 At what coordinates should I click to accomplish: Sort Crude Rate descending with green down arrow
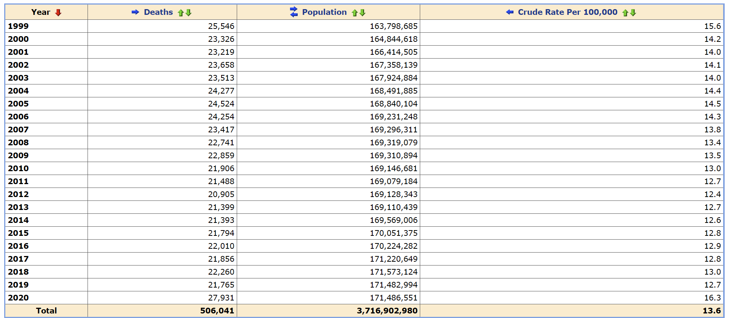tap(633, 13)
